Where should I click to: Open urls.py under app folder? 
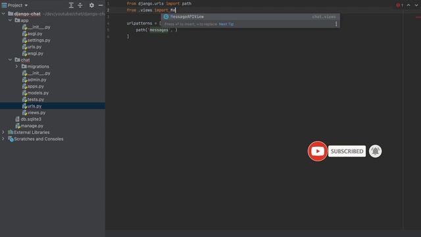pyautogui.click(x=35, y=47)
